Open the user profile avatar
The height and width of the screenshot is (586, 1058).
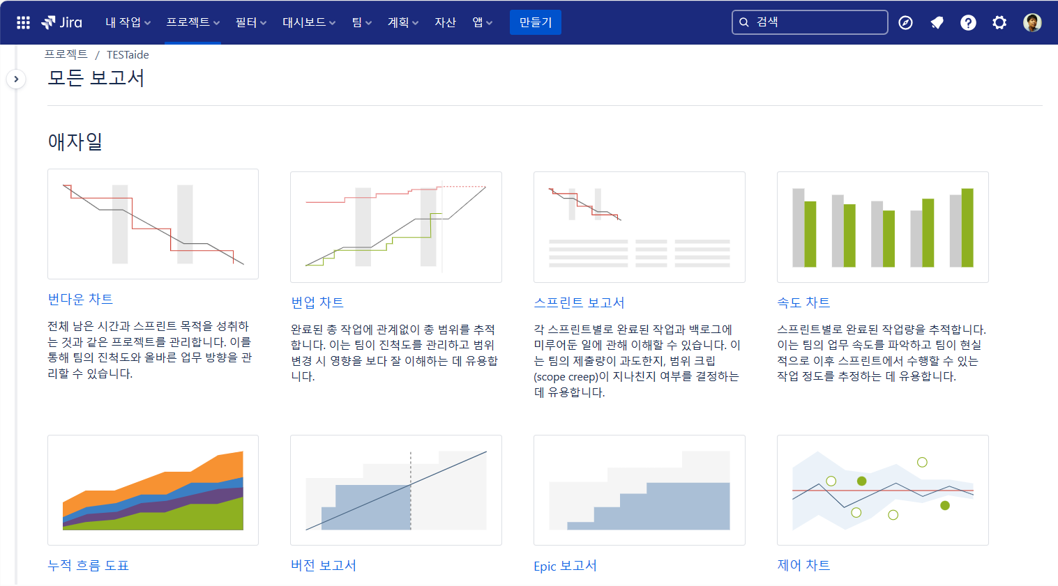(x=1032, y=22)
